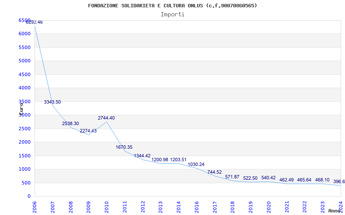Click the 1030.24 value label
Viewport: 345px width, 215px height.
click(196, 165)
